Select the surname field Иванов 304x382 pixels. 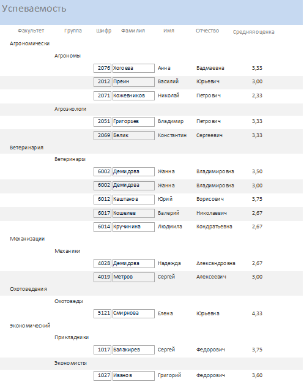[133, 375]
